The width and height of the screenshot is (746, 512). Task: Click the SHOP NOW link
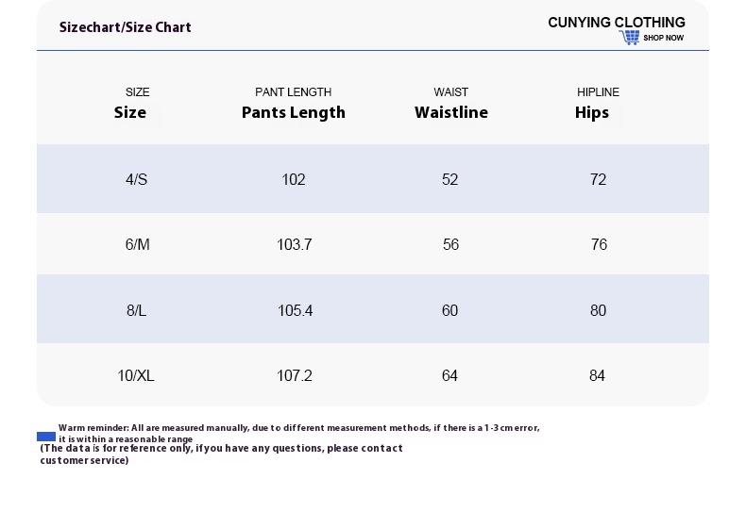click(663, 39)
